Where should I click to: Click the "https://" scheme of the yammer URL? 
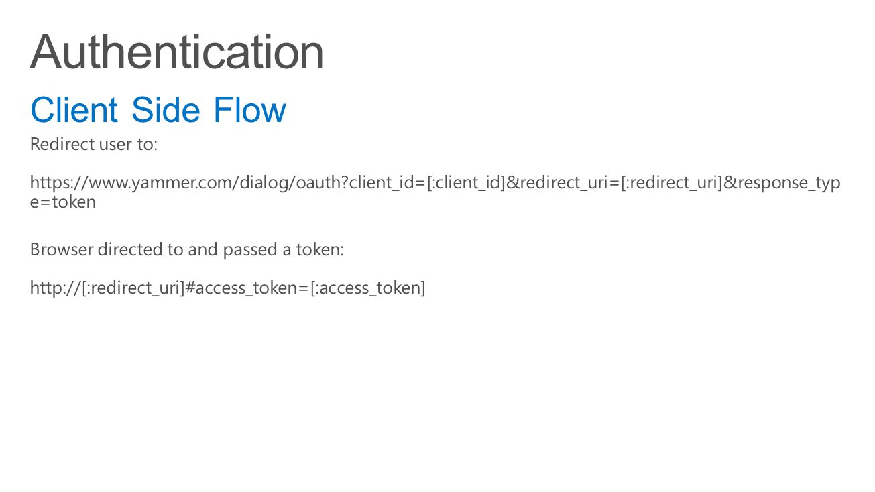click(x=59, y=183)
